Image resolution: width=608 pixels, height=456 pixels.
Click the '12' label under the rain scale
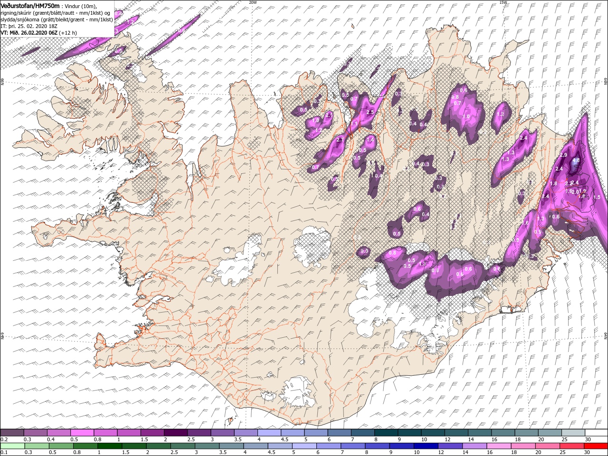[x=441, y=452]
